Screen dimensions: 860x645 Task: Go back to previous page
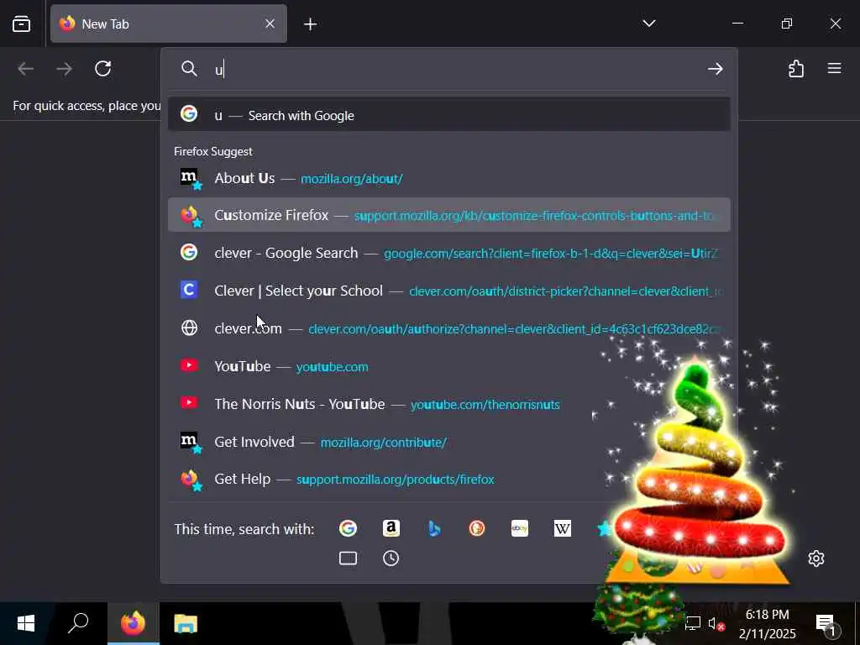point(26,69)
